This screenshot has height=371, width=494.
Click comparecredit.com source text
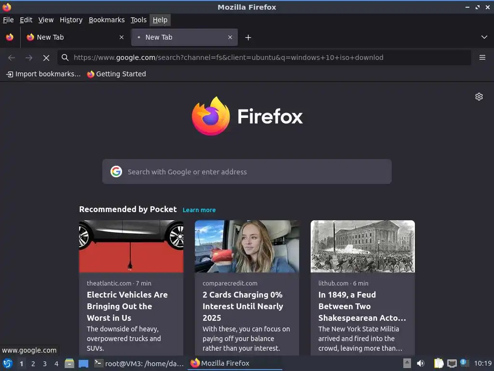pos(230,283)
